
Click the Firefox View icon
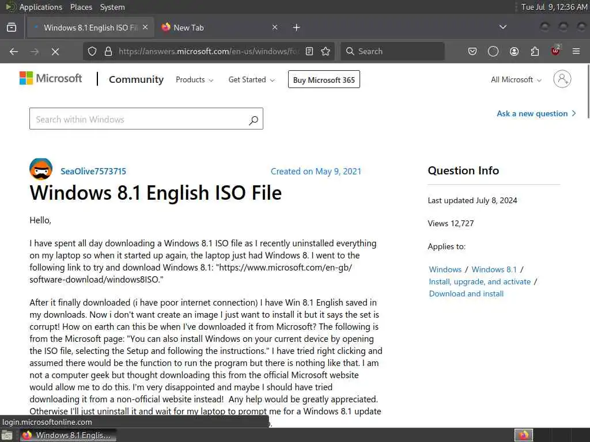coord(12,28)
